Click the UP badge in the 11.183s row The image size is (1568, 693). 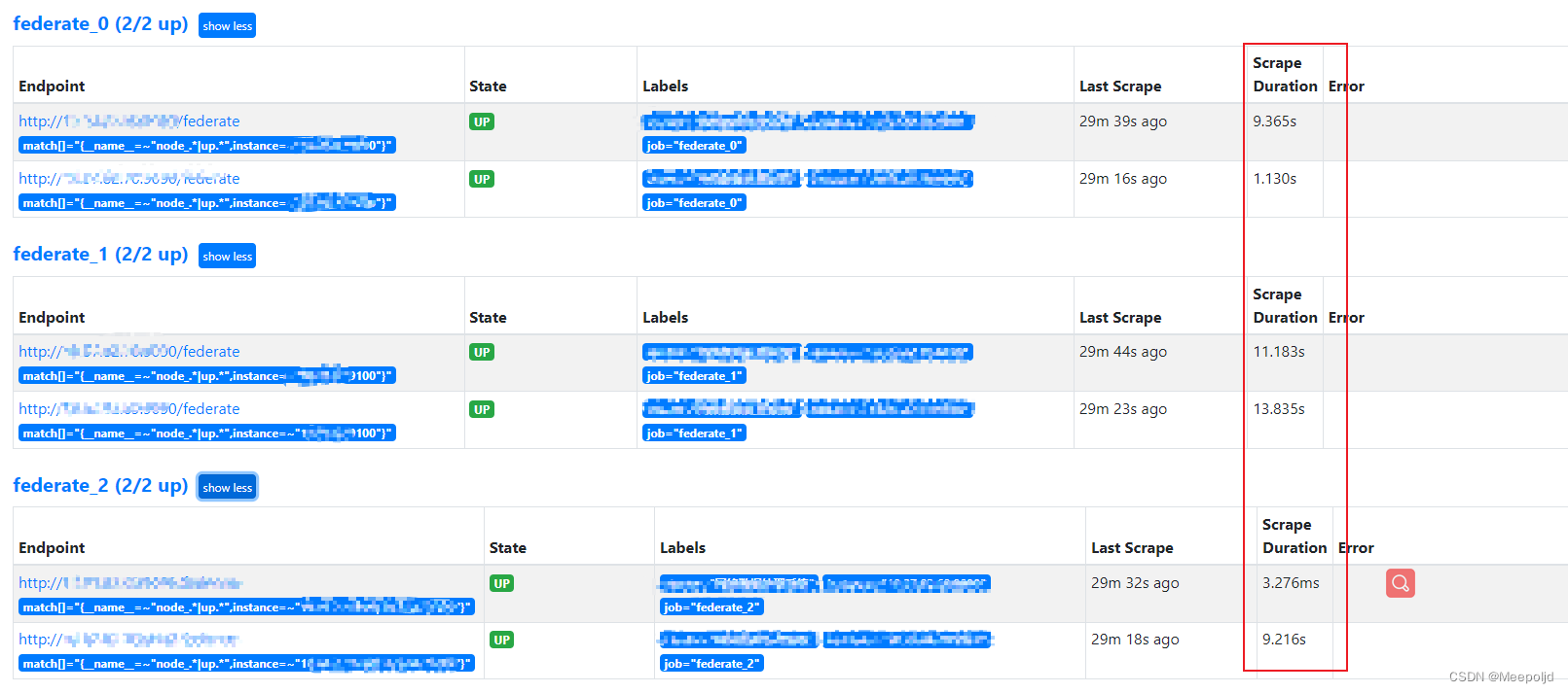(482, 352)
